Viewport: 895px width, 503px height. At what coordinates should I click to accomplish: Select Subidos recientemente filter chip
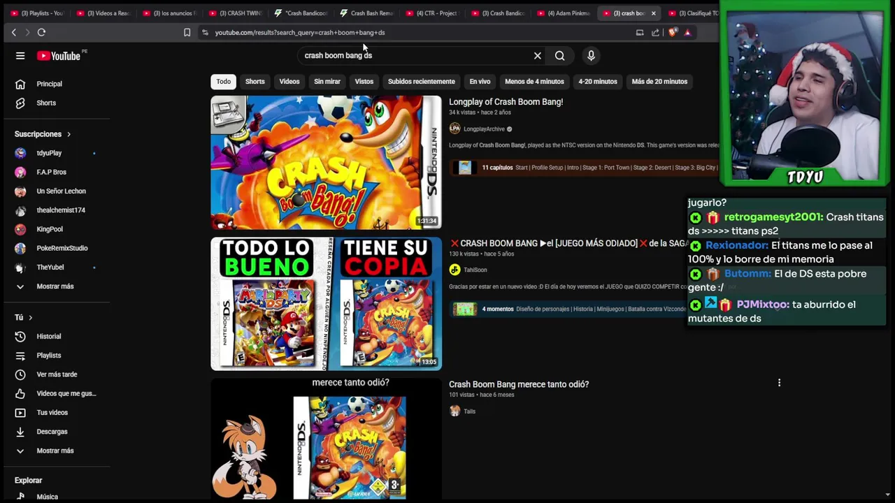(422, 82)
